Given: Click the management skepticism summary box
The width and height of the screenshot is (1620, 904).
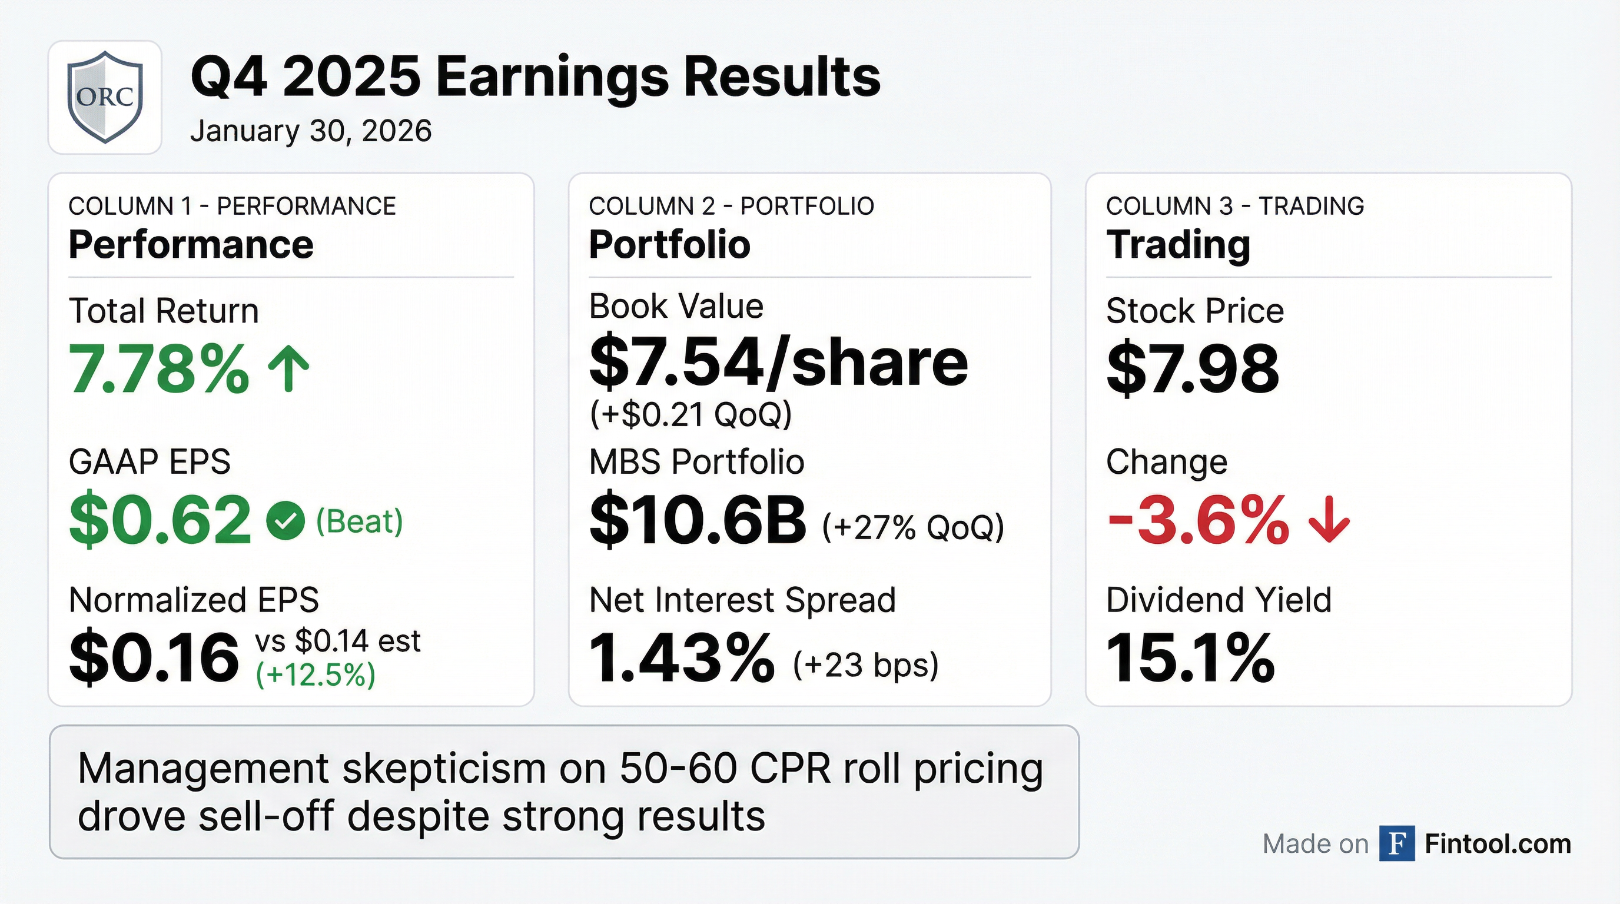Looking at the screenshot, I should 563,792.
